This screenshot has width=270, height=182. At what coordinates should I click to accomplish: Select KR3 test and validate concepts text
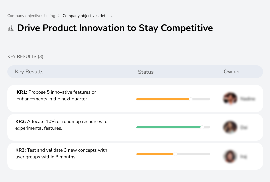(x=61, y=153)
